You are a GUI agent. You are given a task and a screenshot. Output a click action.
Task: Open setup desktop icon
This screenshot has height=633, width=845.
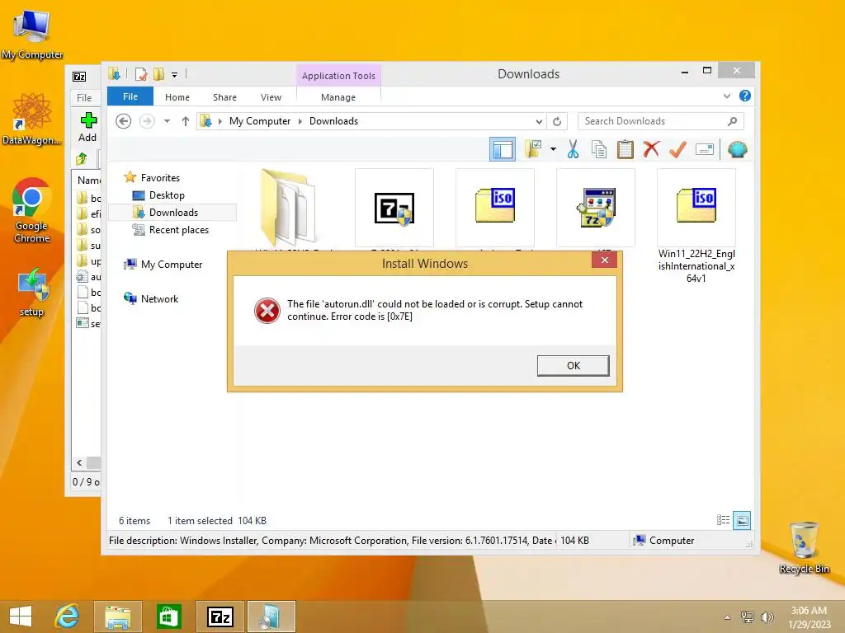tap(32, 293)
